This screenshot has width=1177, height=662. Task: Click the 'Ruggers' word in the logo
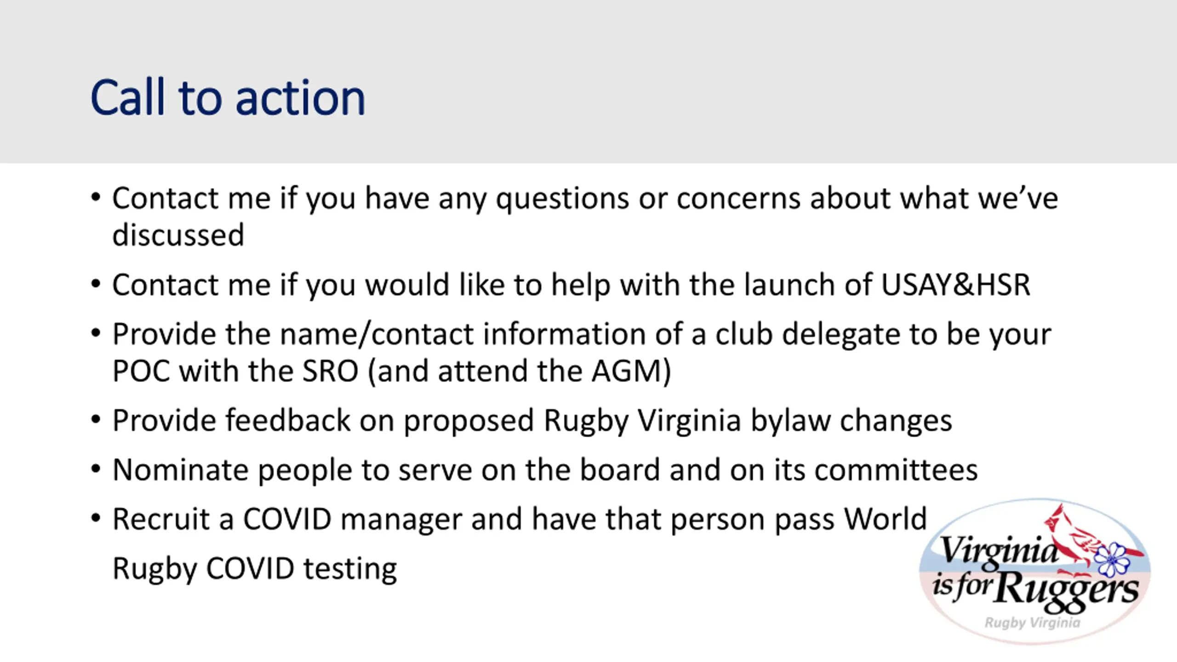pos(1067,591)
